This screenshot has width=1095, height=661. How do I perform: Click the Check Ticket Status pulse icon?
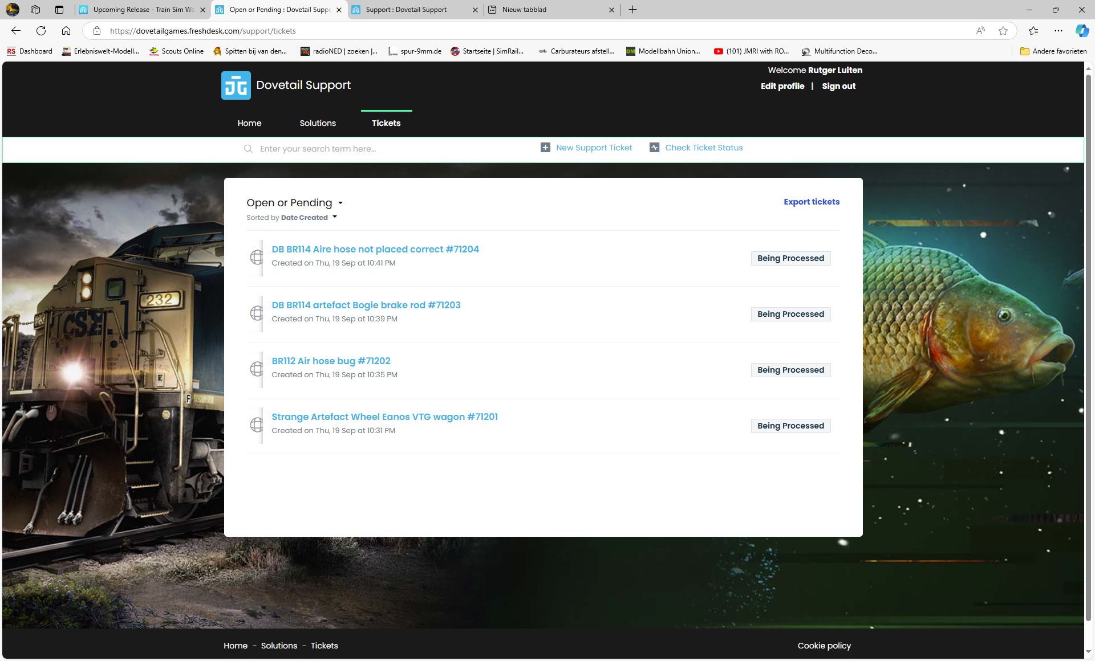(x=654, y=148)
